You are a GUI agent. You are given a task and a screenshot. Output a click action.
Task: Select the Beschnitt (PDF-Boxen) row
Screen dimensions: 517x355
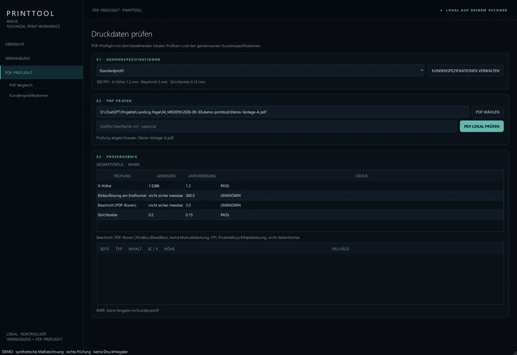[300, 205]
